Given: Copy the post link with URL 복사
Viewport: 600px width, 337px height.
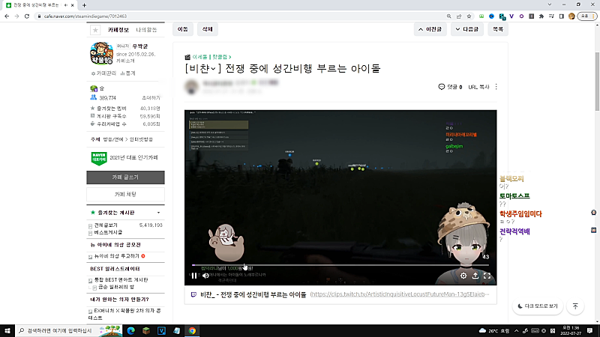Looking at the screenshot, I should (x=478, y=87).
